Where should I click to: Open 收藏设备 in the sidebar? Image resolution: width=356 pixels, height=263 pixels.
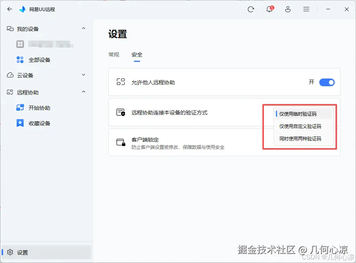tap(39, 123)
